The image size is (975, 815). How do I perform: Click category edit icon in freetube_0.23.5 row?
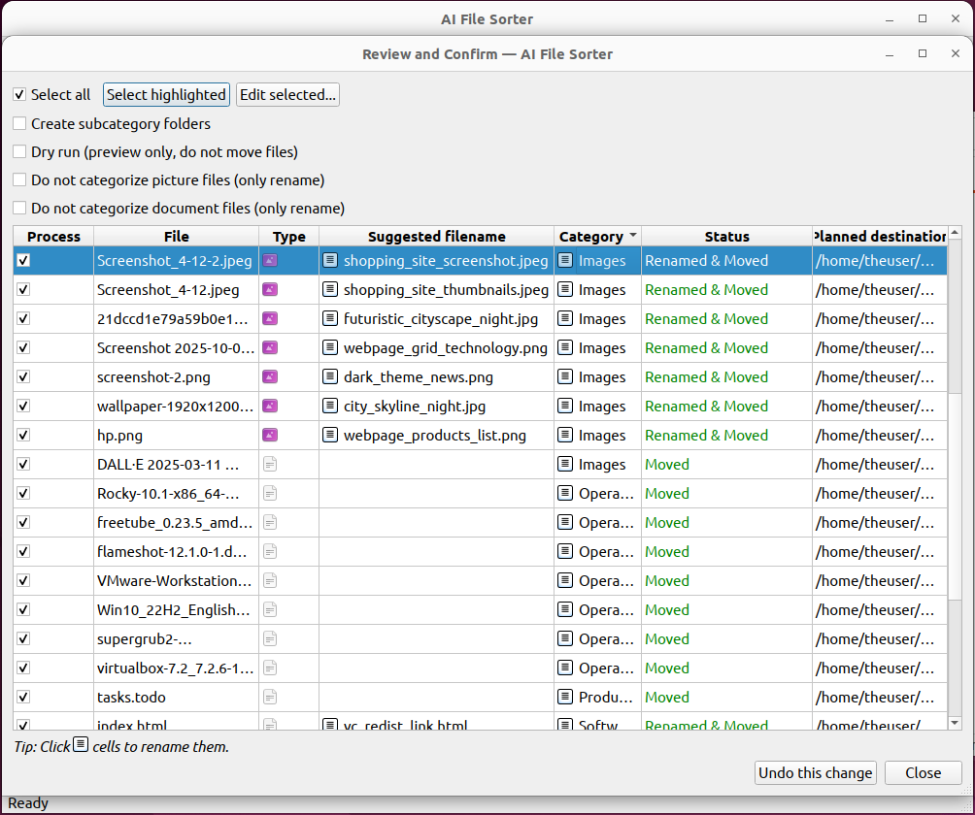pos(565,522)
